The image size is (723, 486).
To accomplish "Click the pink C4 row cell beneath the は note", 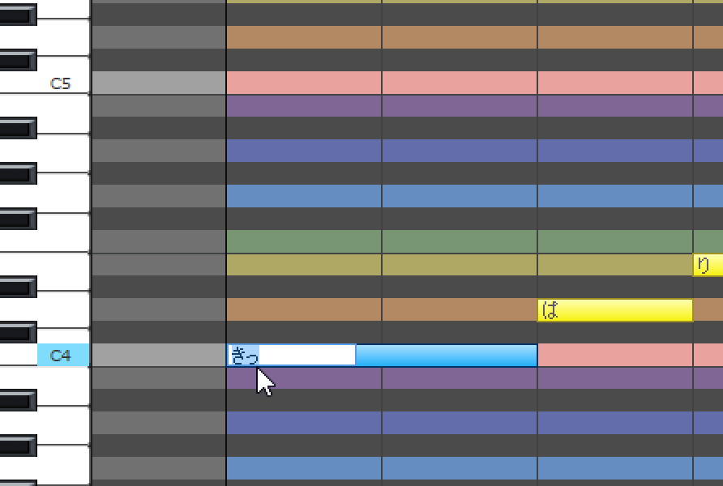I will (614, 355).
